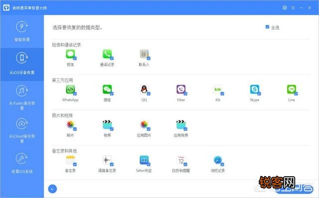Select the 照片 photos icon

tap(70, 125)
